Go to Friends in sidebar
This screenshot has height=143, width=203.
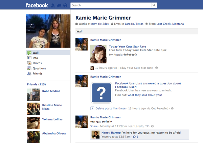(x=37, y=74)
